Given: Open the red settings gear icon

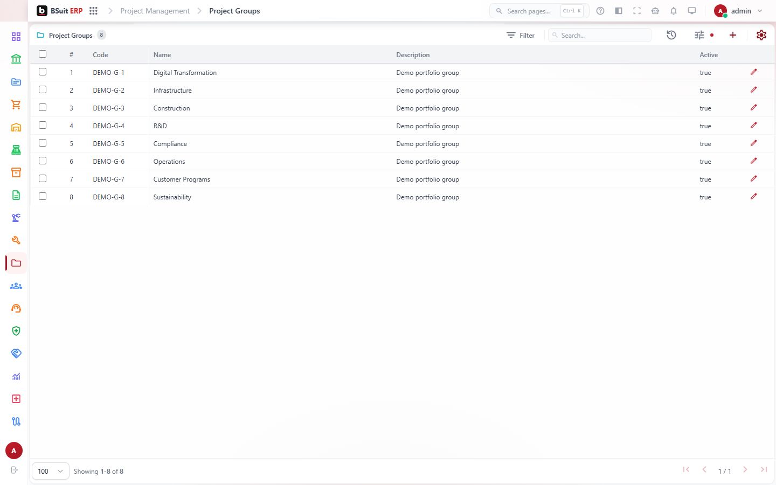Looking at the screenshot, I should (x=761, y=35).
